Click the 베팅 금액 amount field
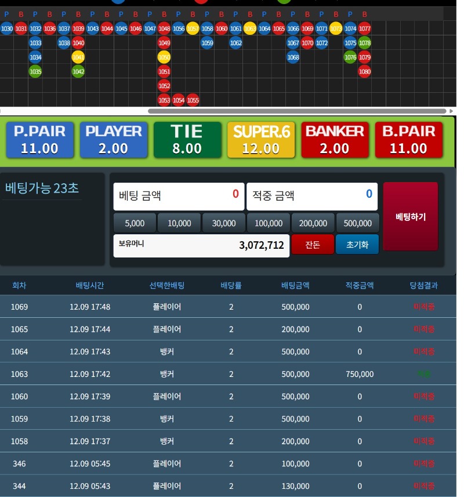 point(179,196)
